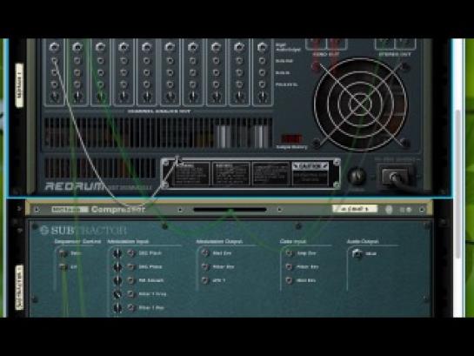Click SubTractor OSC Phase modulation input jack
474x356 pixels.
coord(131,266)
